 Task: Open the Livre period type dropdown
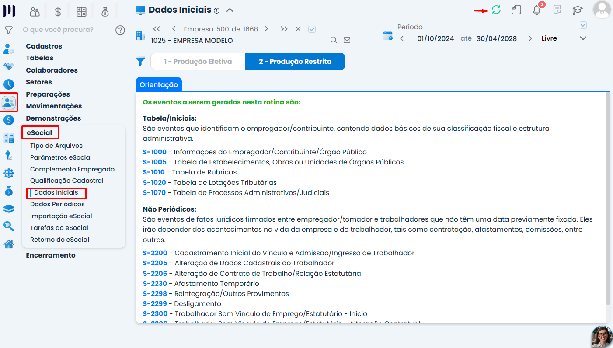point(564,38)
